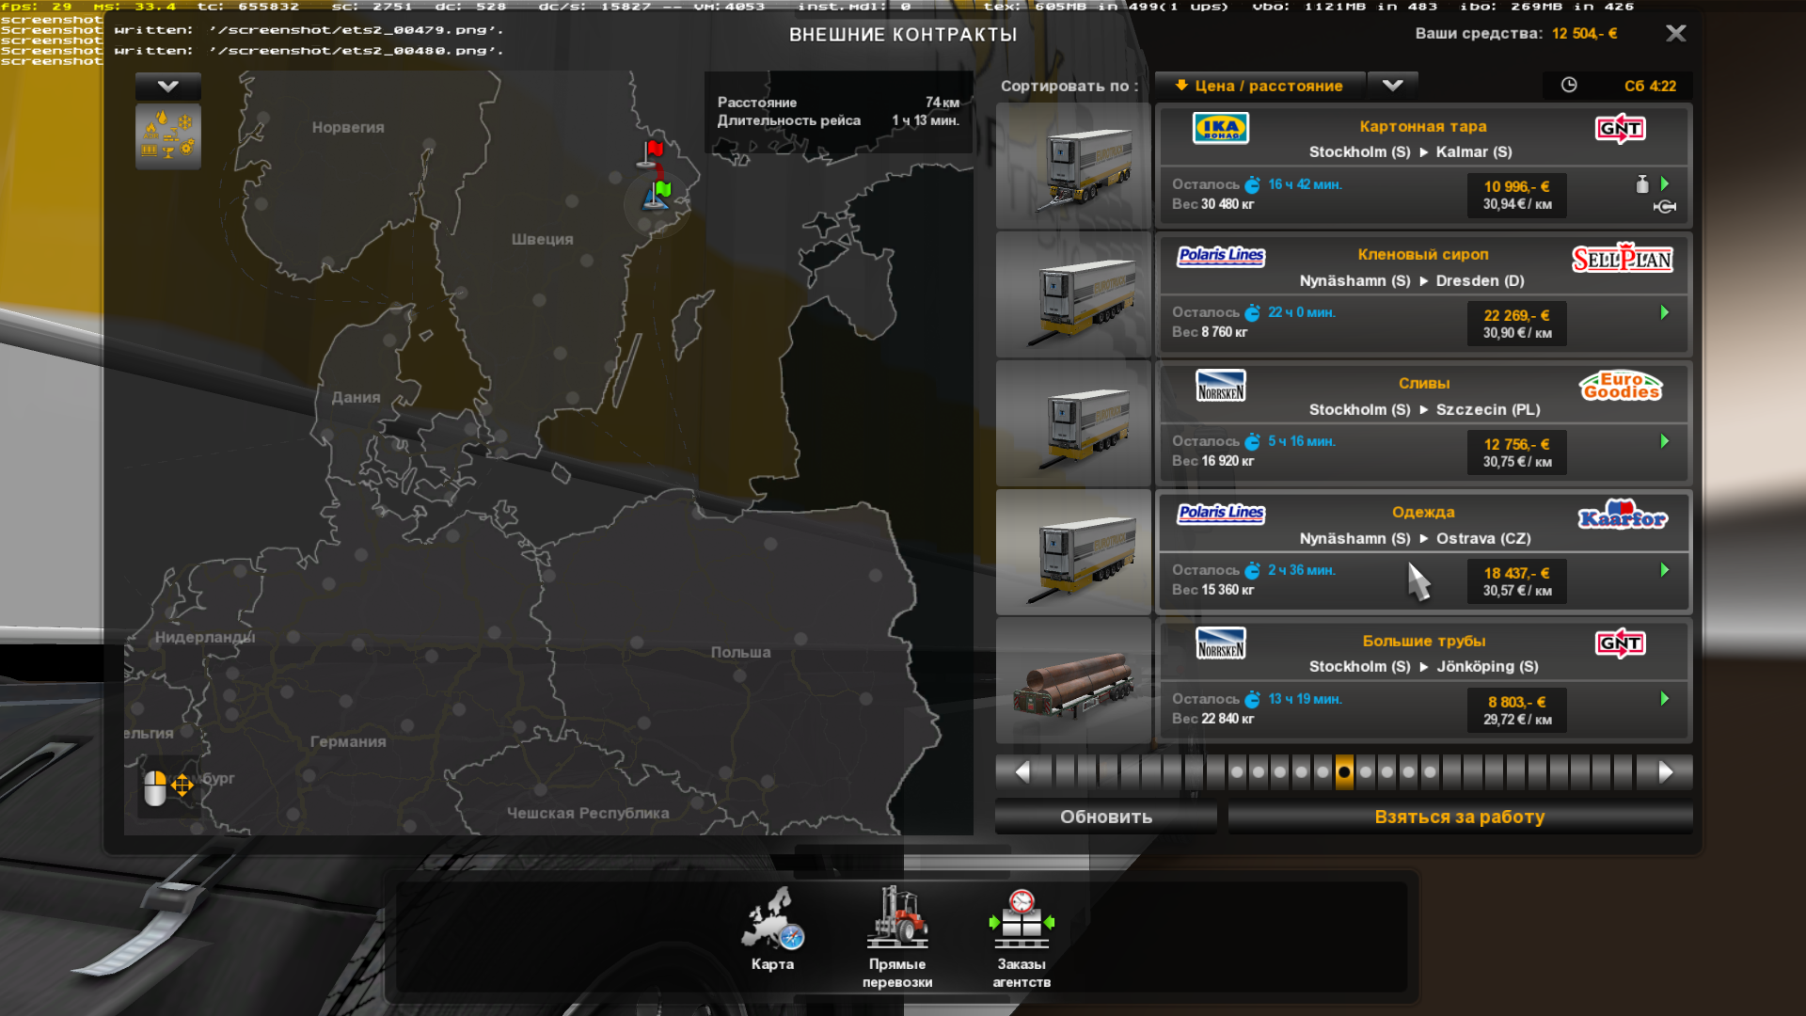
Task: Click price 22 269,- € box
Action: 1517,324
